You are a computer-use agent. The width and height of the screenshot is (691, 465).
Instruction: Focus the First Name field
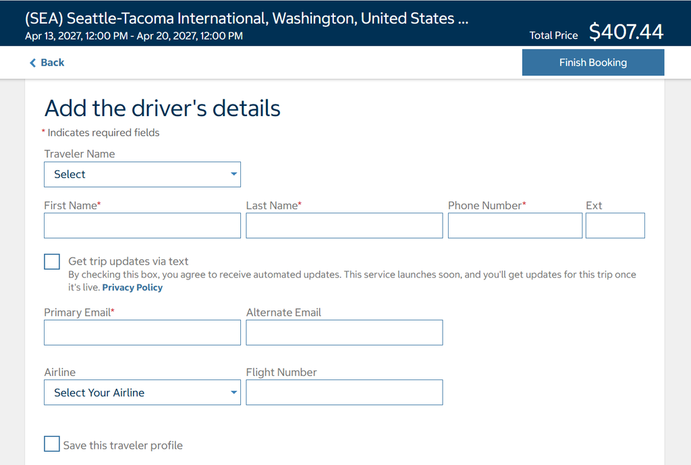tap(142, 225)
